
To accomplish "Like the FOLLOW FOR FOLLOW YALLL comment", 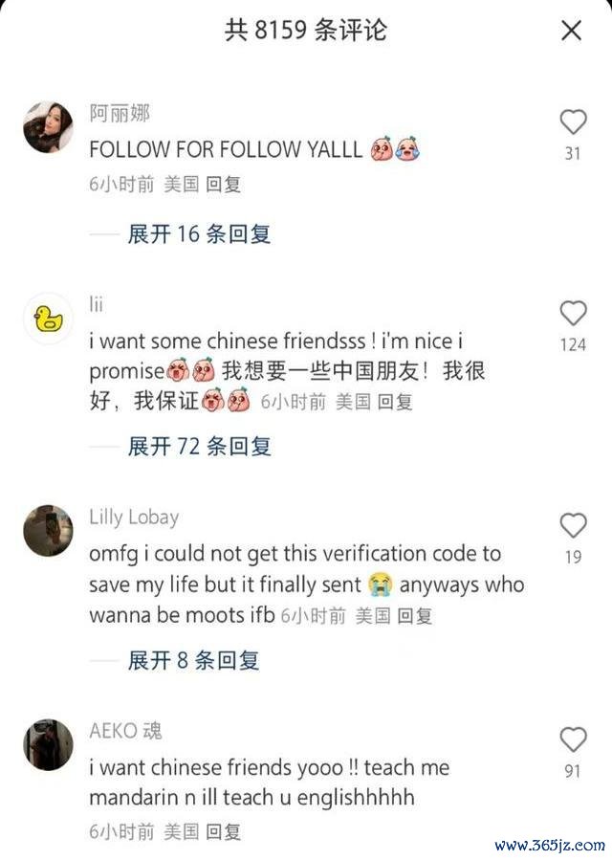I will [x=573, y=121].
